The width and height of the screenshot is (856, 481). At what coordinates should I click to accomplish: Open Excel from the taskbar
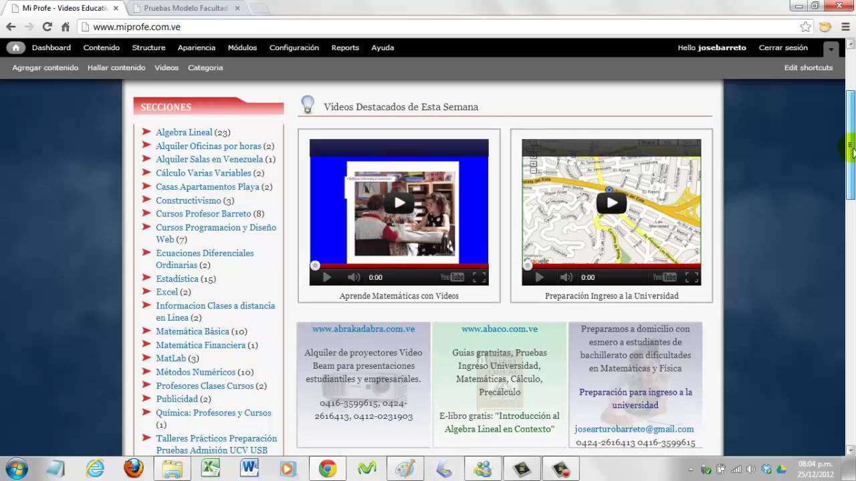[211, 468]
